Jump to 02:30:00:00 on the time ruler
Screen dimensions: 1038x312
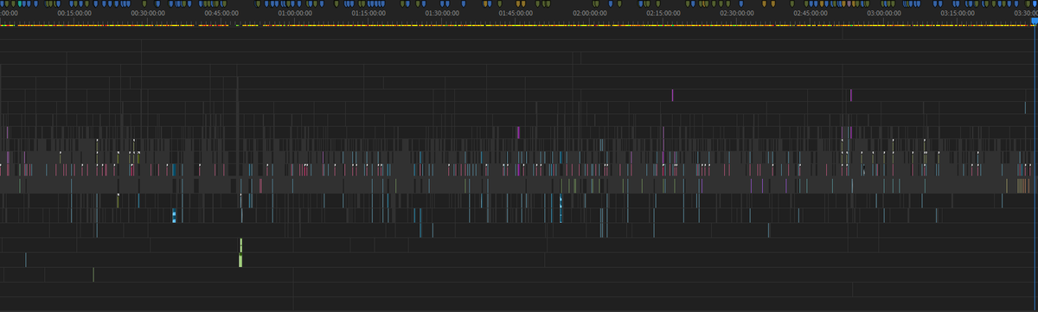(x=738, y=13)
